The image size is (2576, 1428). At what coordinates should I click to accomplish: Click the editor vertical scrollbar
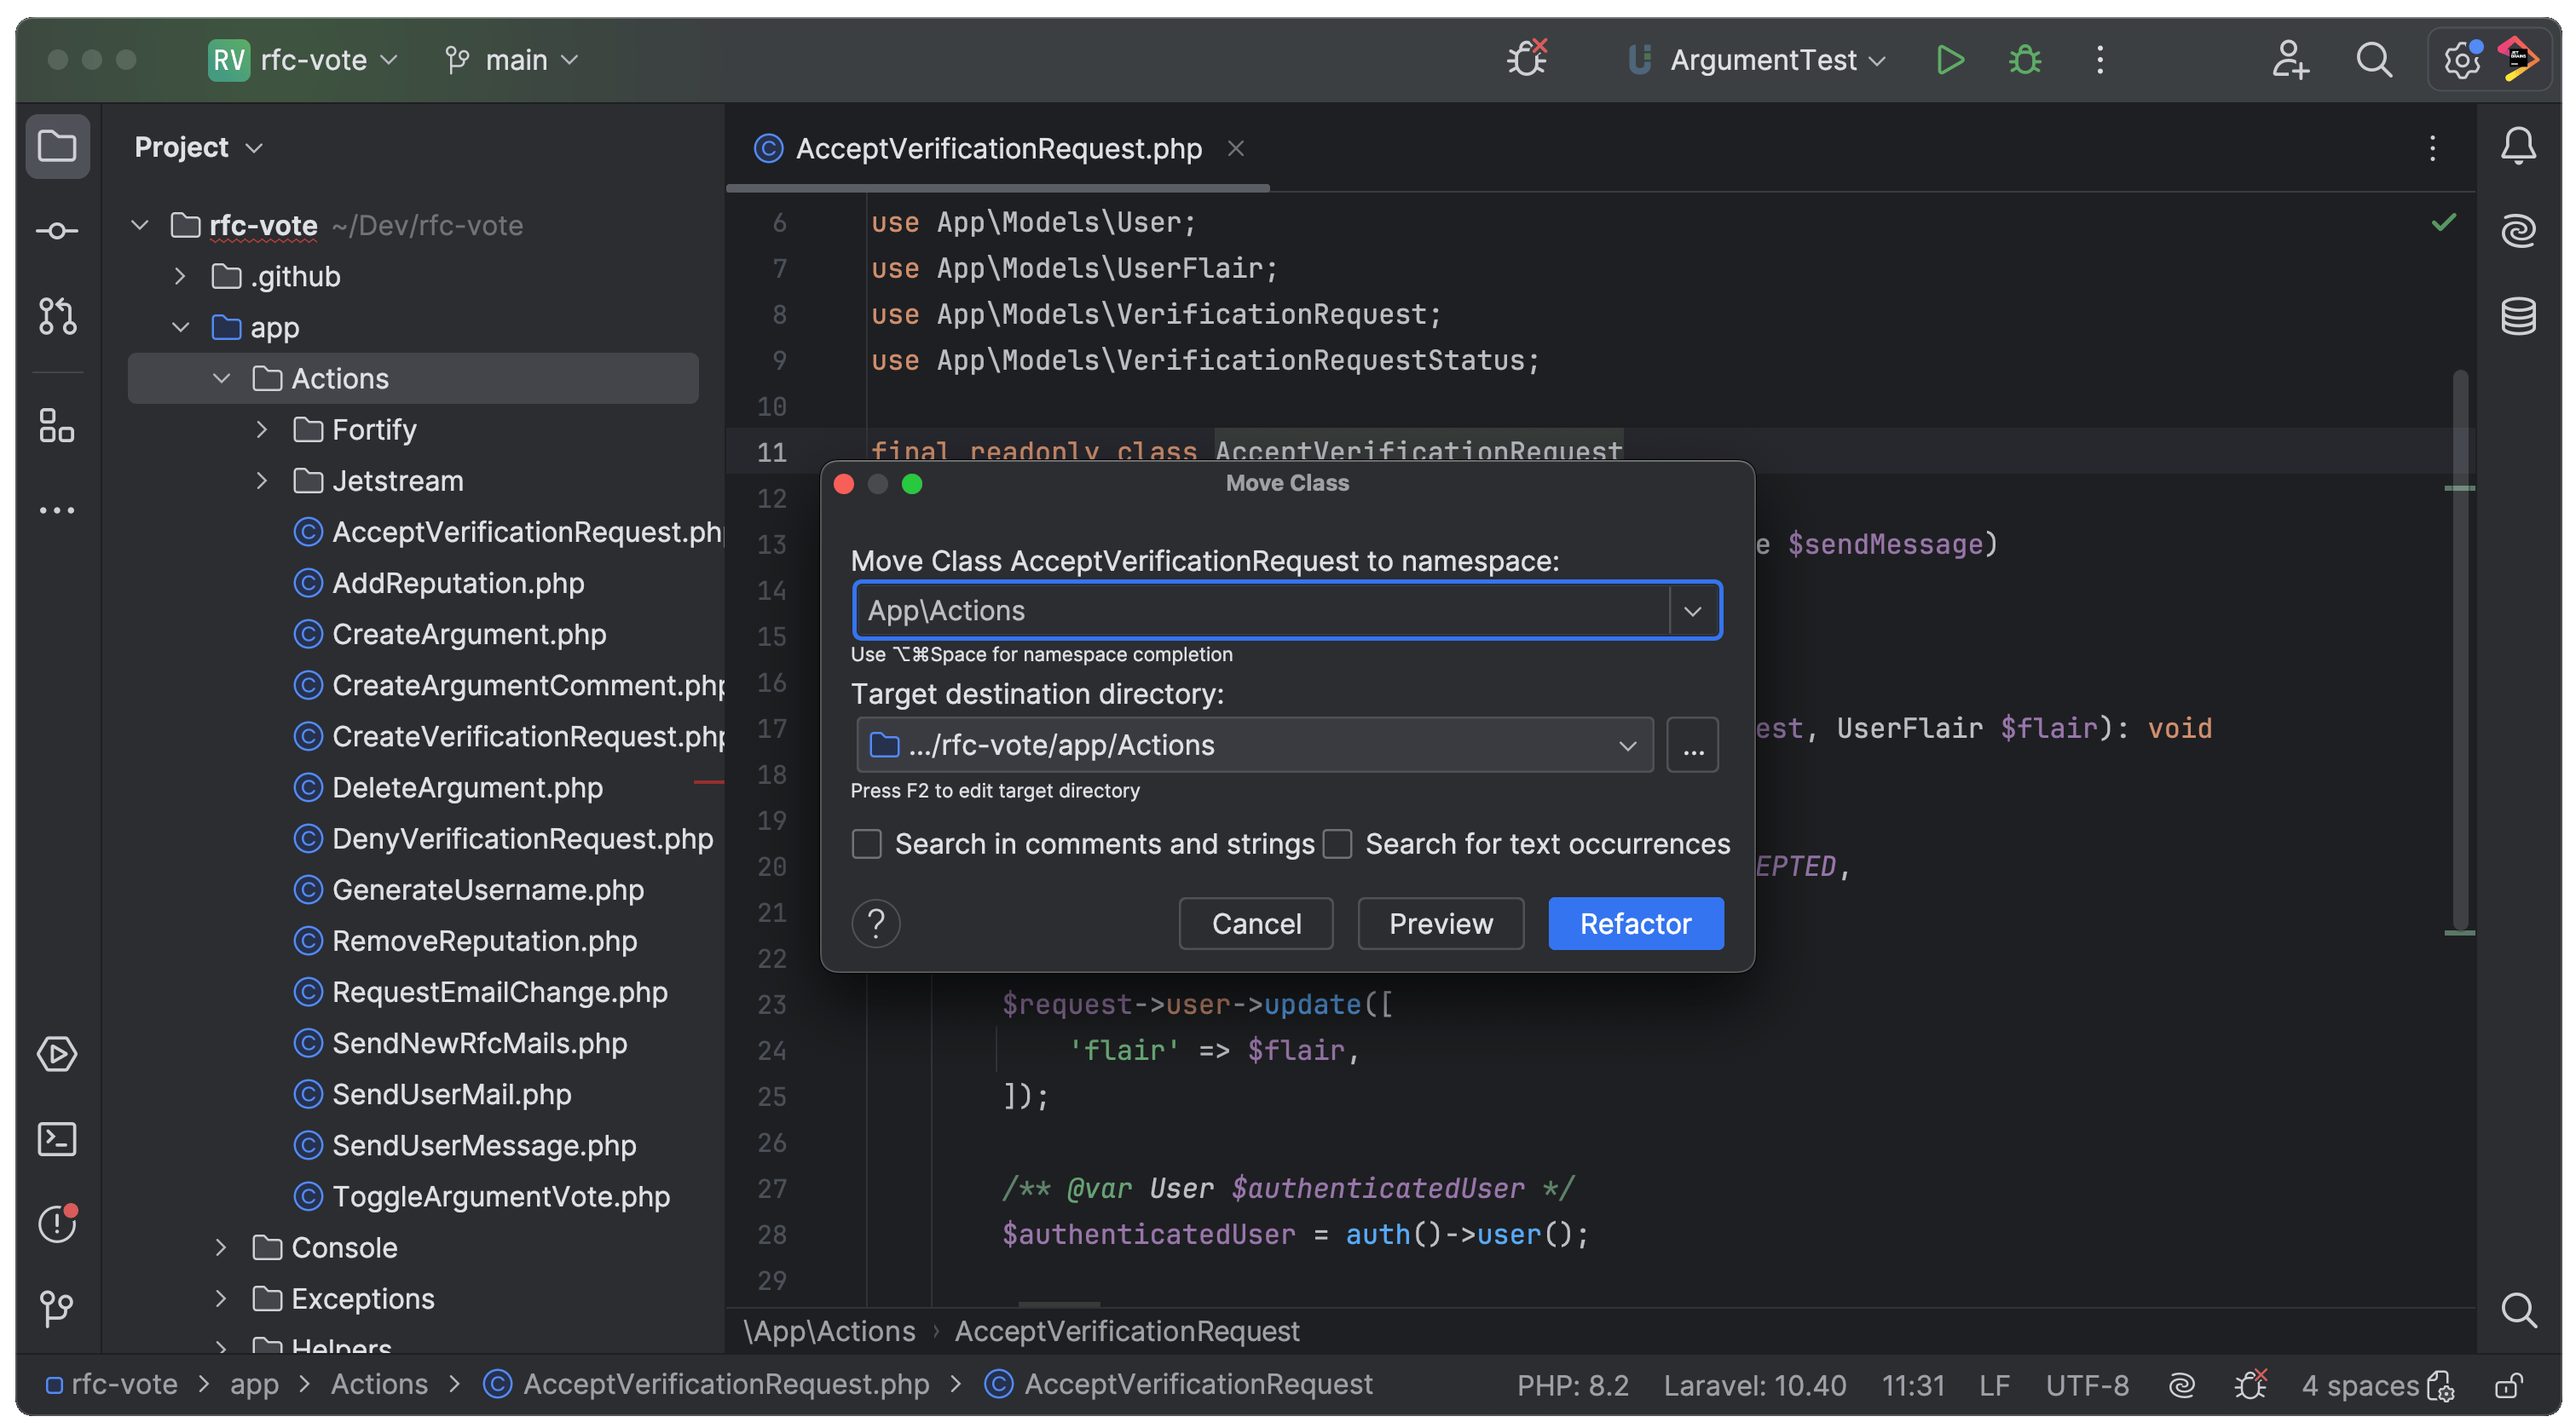[x=2460, y=649]
